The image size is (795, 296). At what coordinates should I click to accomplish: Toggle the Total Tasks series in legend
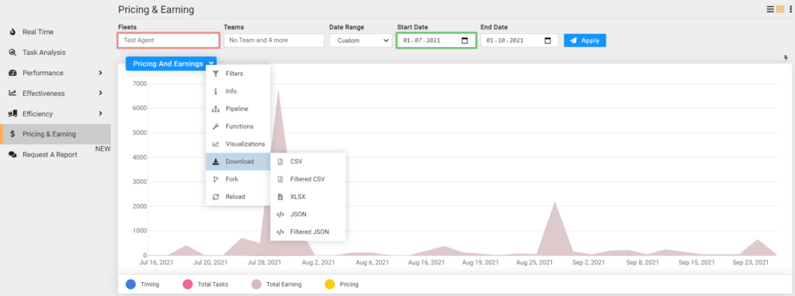coord(205,284)
